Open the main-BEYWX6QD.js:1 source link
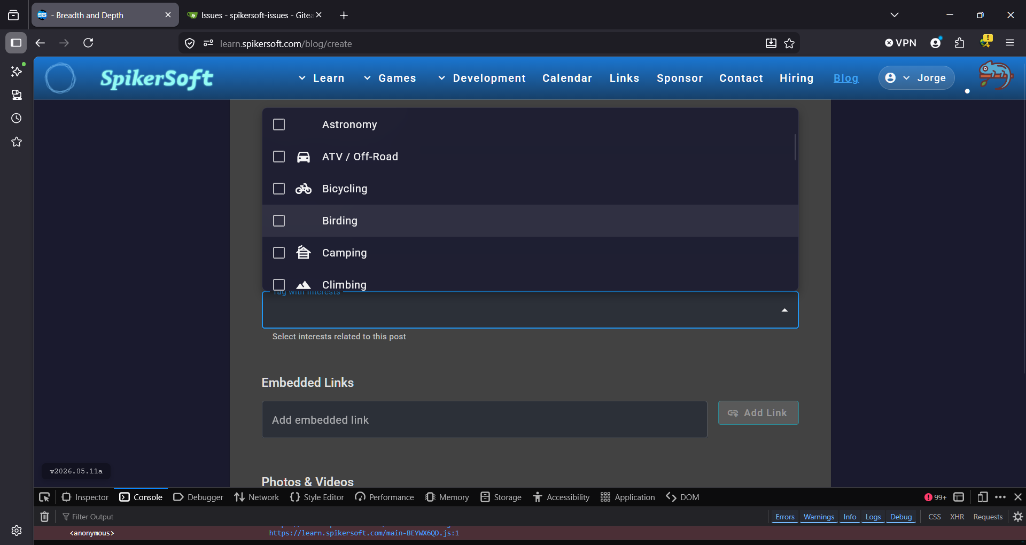1026x545 pixels. 364,533
